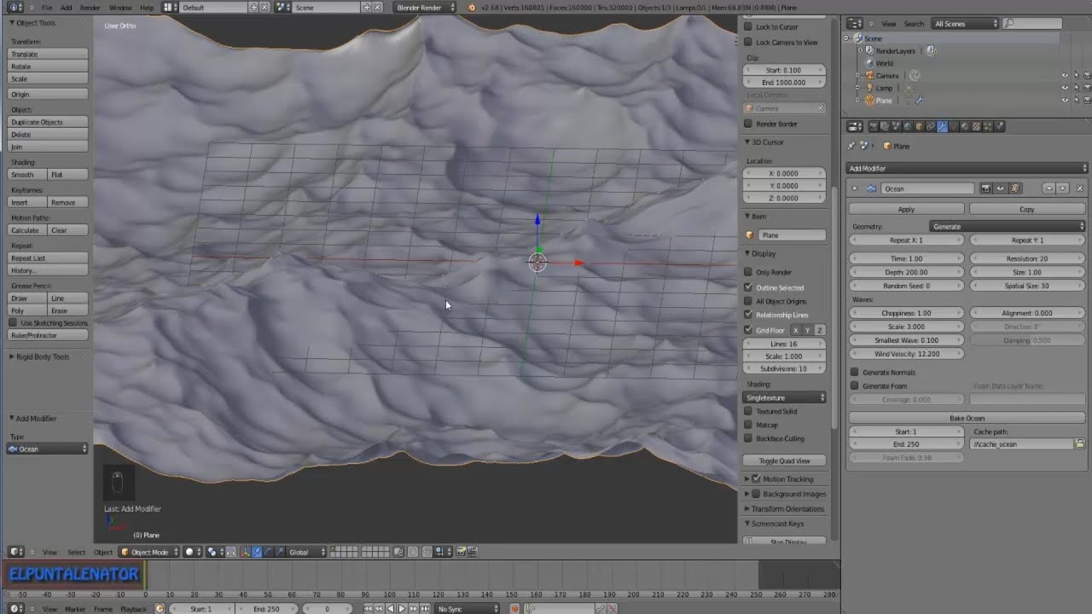Screen dimensions: 1092x614
Task: Pin the Properties context with pin icon
Action: click(x=851, y=146)
